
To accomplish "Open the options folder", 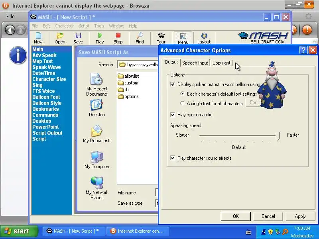I will [128, 96].
